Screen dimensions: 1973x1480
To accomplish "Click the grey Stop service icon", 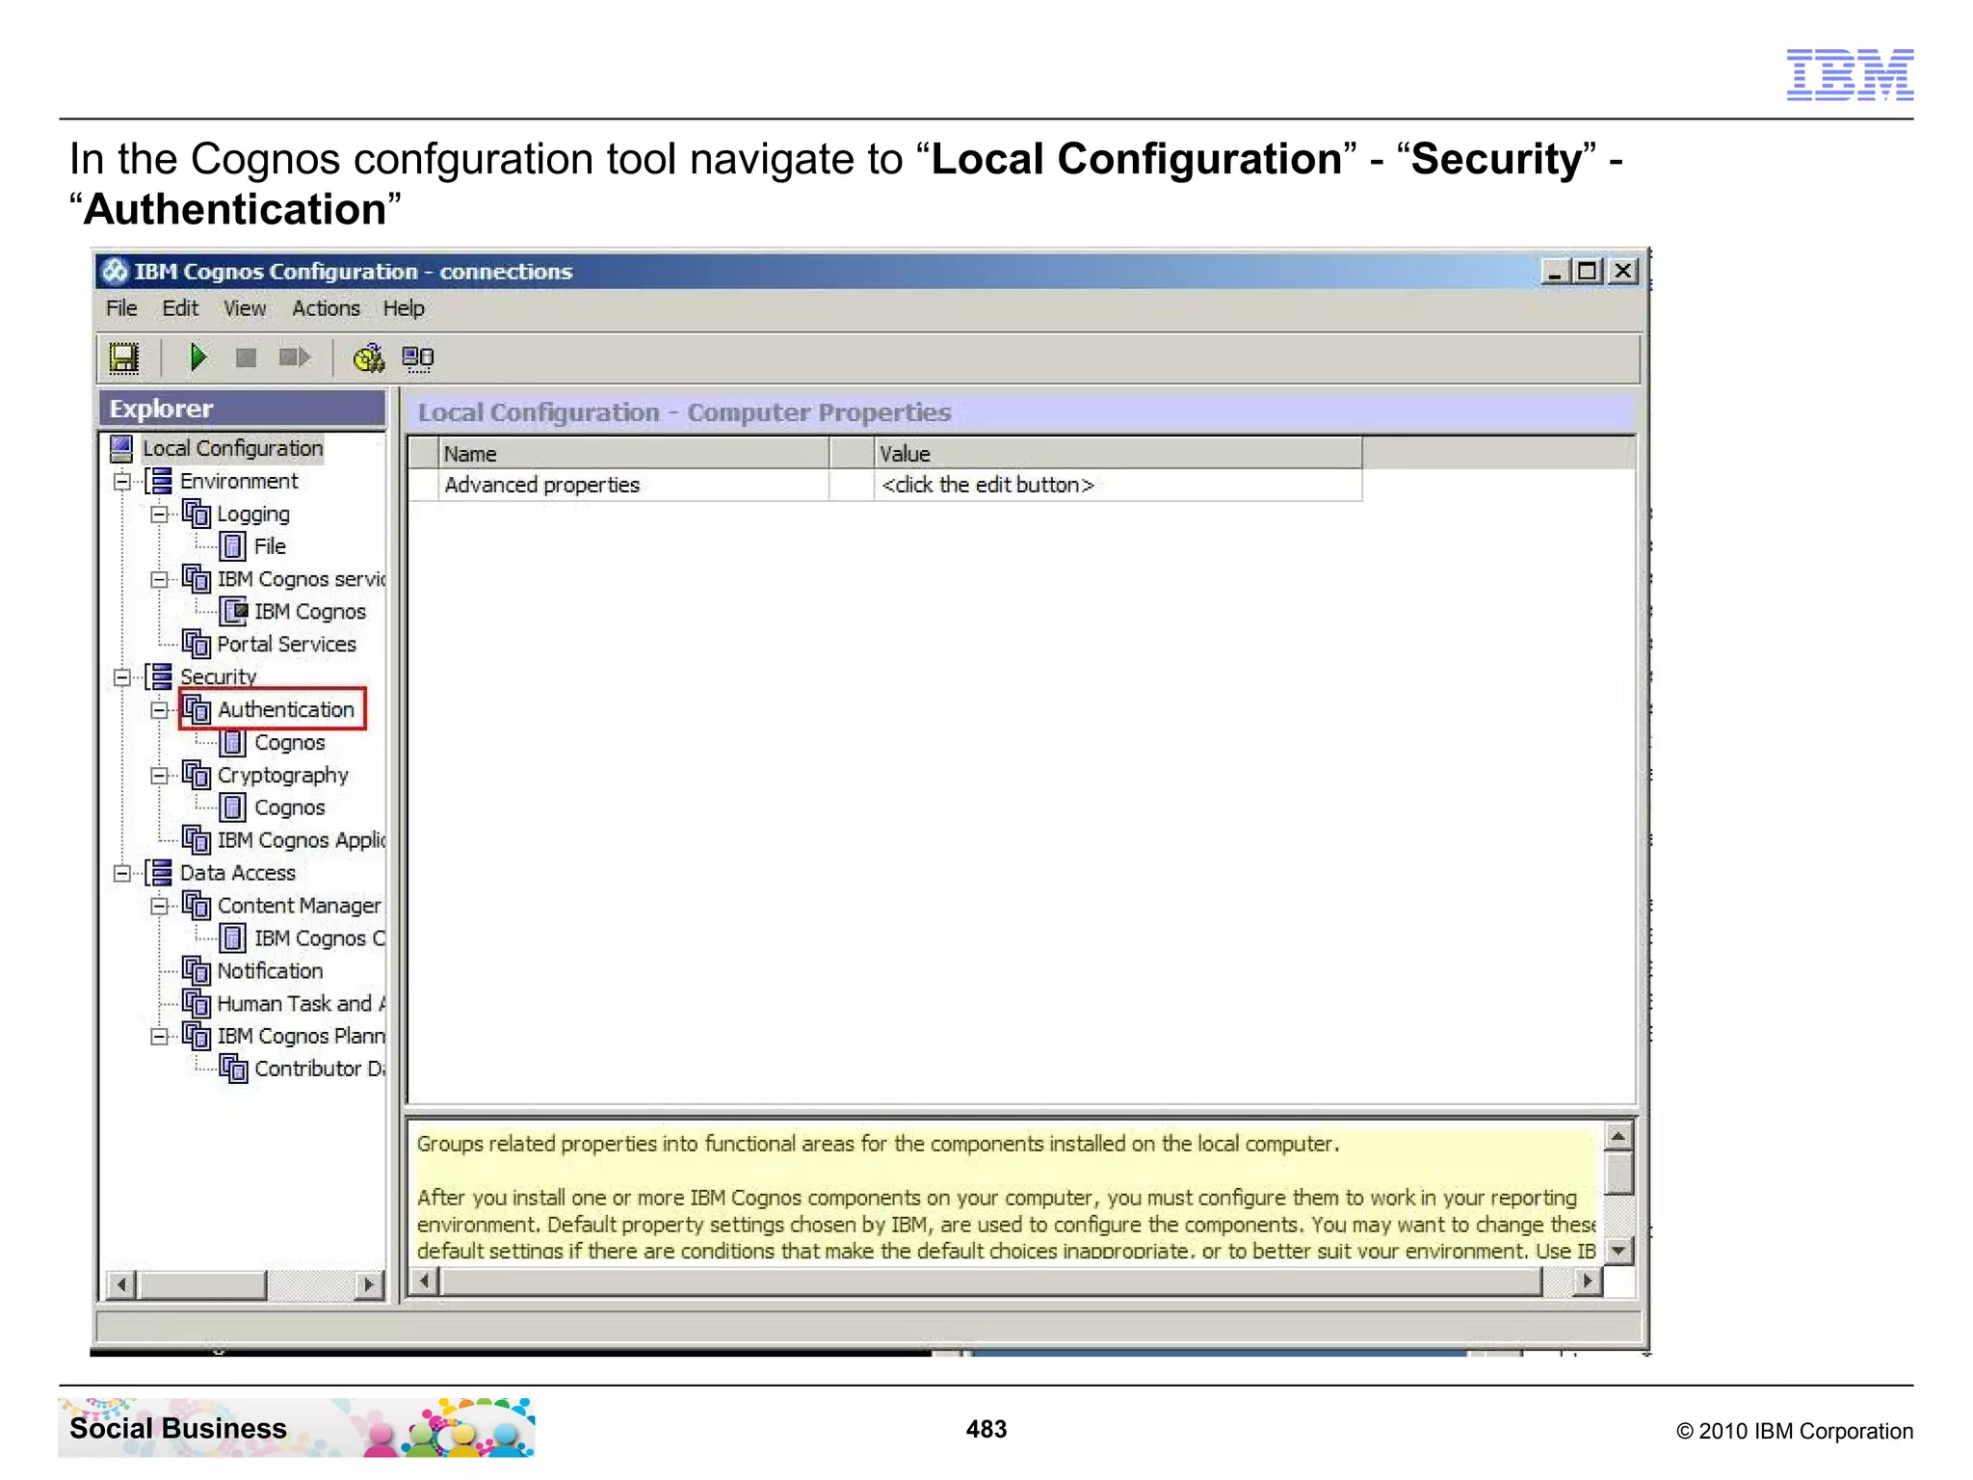I will pyautogui.click(x=246, y=357).
